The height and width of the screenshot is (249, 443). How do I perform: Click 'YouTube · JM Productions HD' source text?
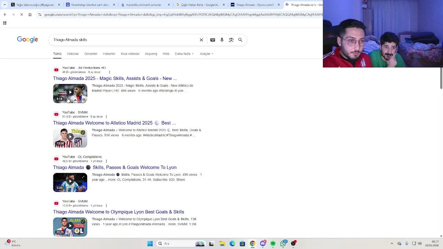pos(84,68)
